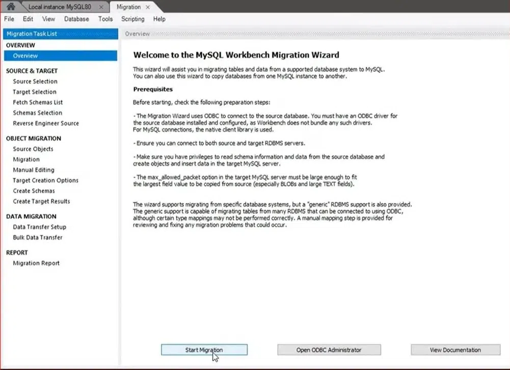Select the Bulk Data Transfer step

[37, 237]
